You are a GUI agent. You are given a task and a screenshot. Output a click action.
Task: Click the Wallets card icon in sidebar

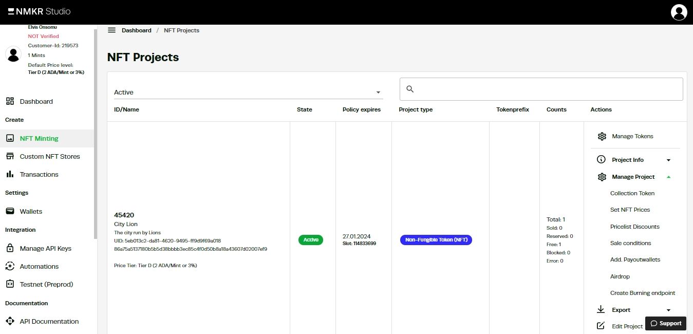pos(10,211)
